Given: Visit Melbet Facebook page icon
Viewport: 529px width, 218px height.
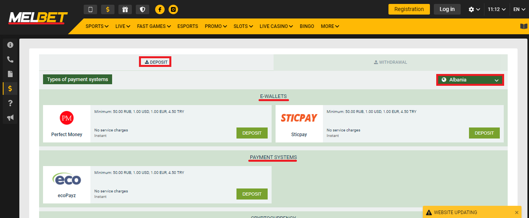Looking at the screenshot, I should [160, 9].
